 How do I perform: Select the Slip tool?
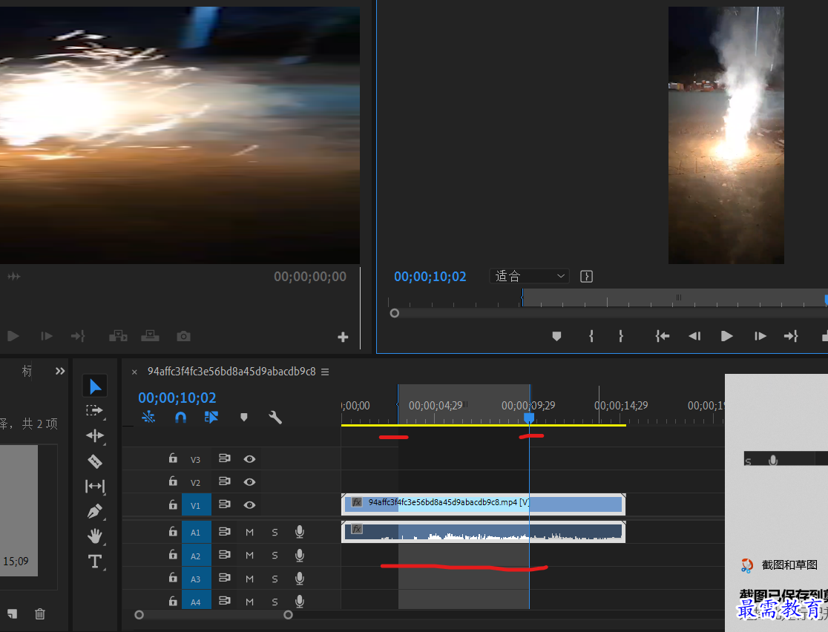[x=95, y=486]
